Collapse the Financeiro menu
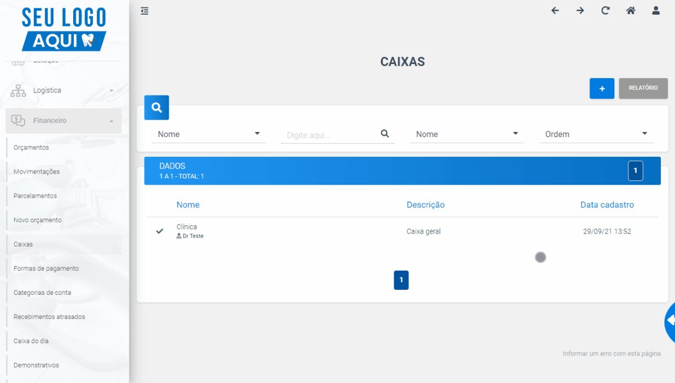This screenshot has height=383, width=675. [x=64, y=121]
